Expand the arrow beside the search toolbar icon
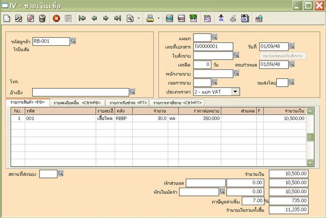 tap(138, 19)
